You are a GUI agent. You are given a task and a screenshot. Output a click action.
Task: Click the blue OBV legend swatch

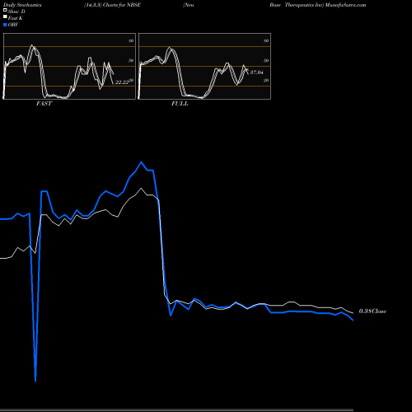pyautogui.click(x=5, y=25)
